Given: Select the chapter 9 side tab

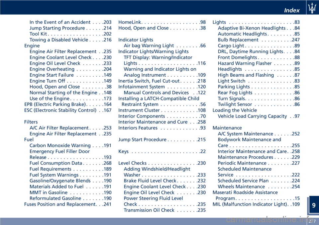Looking at the screenshot, I should (313, 205).
